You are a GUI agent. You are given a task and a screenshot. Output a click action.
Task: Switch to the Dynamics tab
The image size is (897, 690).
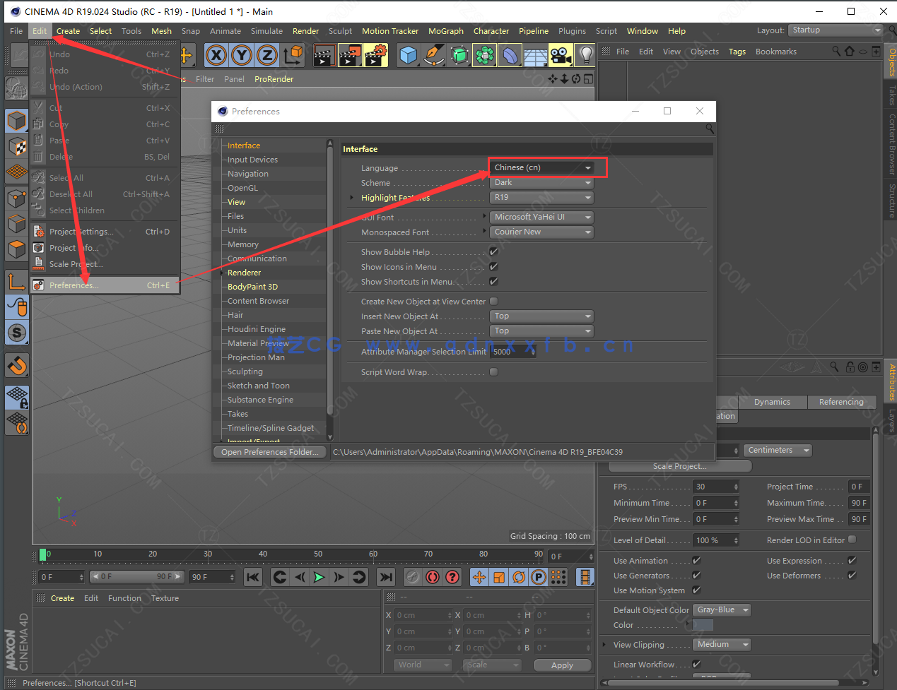[772, 401]
